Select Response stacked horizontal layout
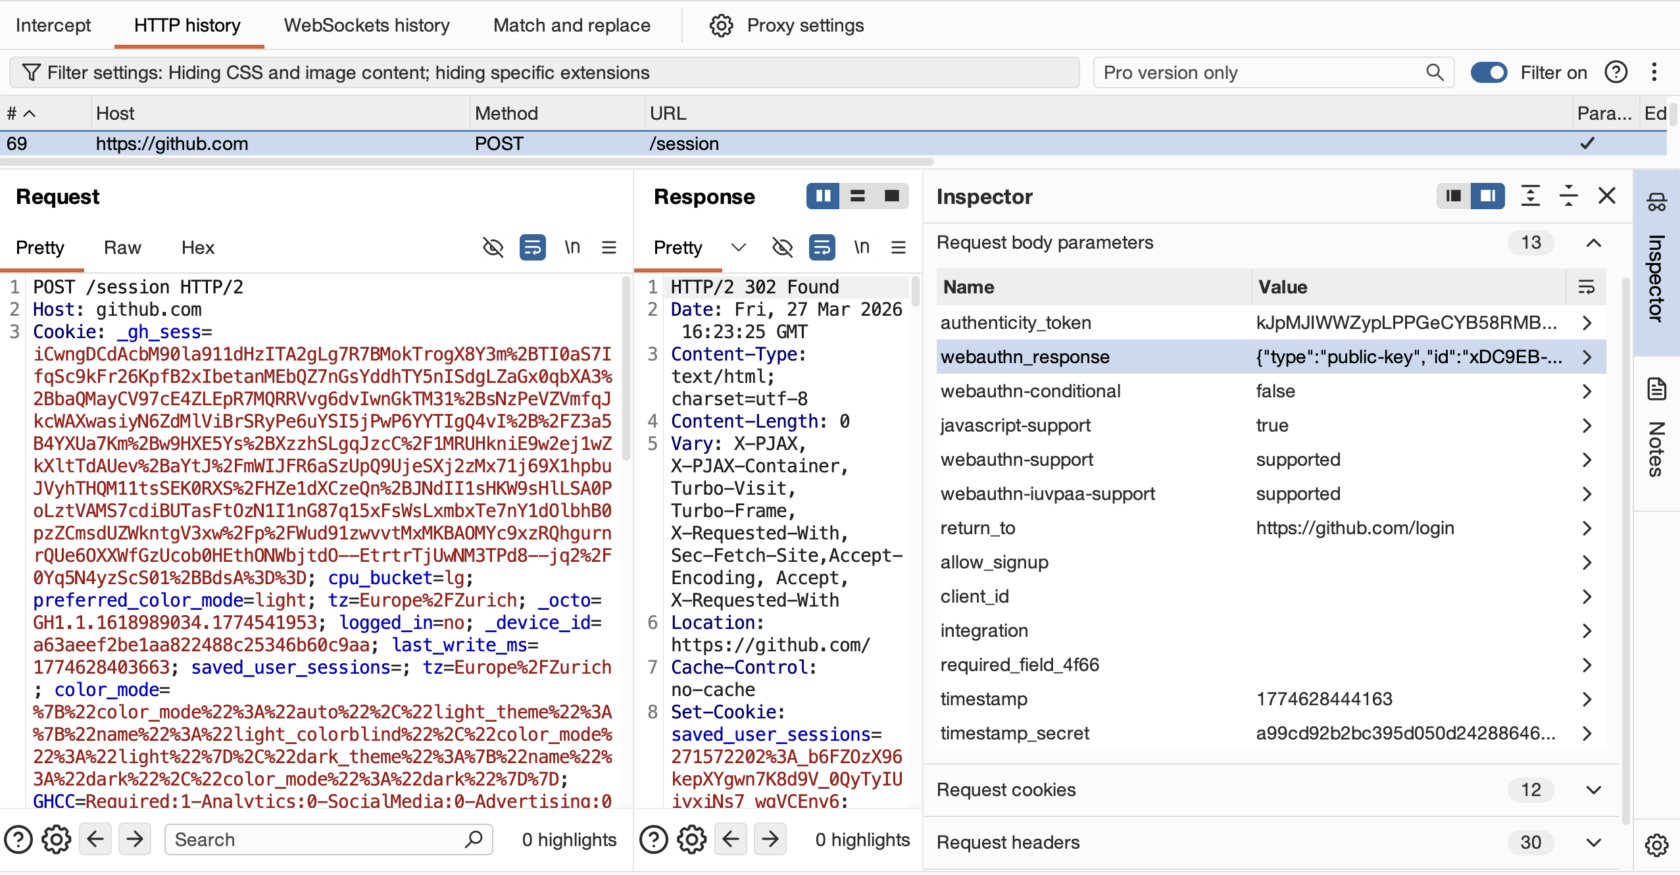The width and height of the screenshot is (1680, 875). (858, 196)
